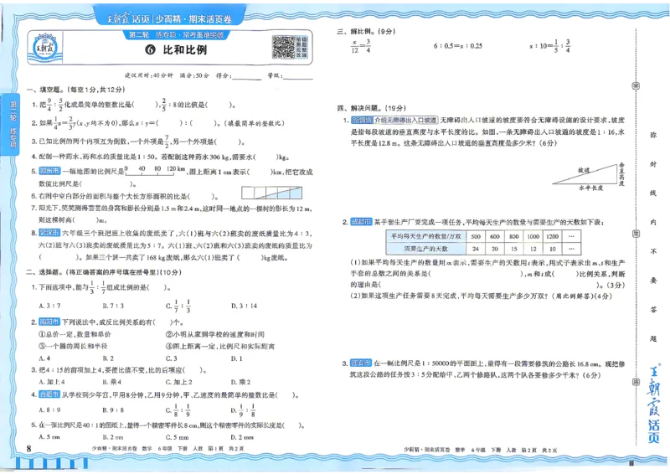Click the 新情境 tag in the ramp problem
This screenshot has width=670, height=474.
pyautogui.click(x=362, y=120)
